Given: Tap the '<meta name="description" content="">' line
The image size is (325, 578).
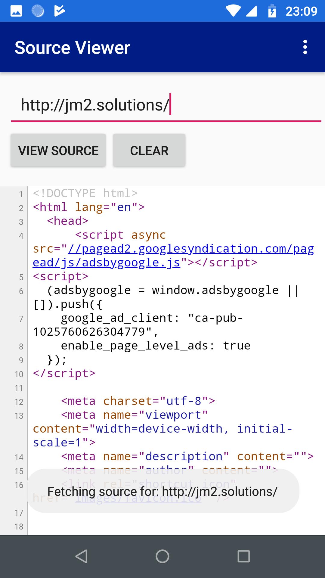Looking at the screenshot, I should [187, 456].
